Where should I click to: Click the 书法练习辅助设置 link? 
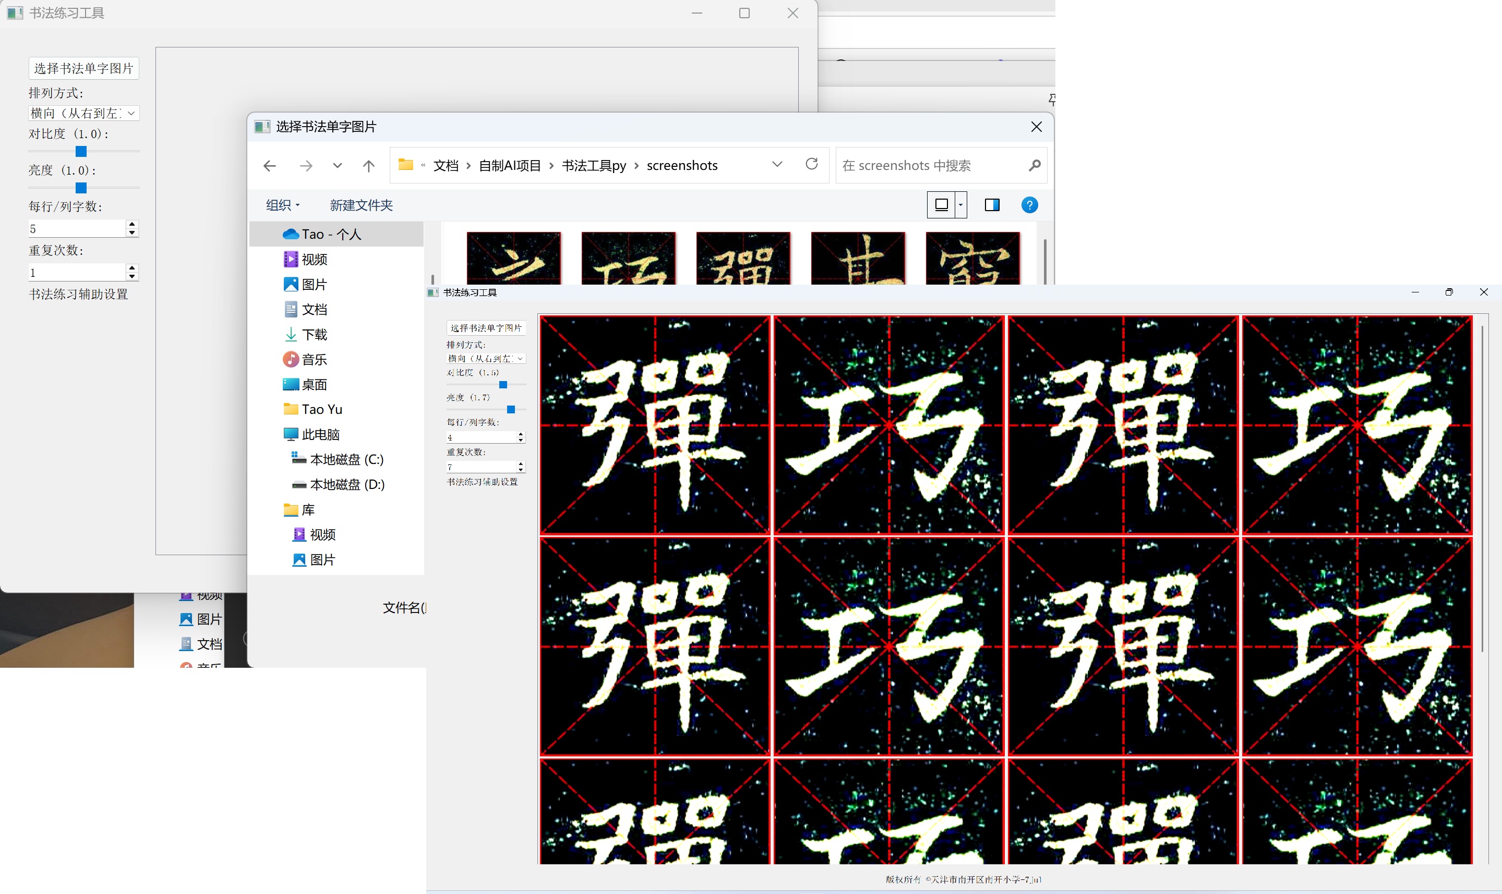[78, 294]
